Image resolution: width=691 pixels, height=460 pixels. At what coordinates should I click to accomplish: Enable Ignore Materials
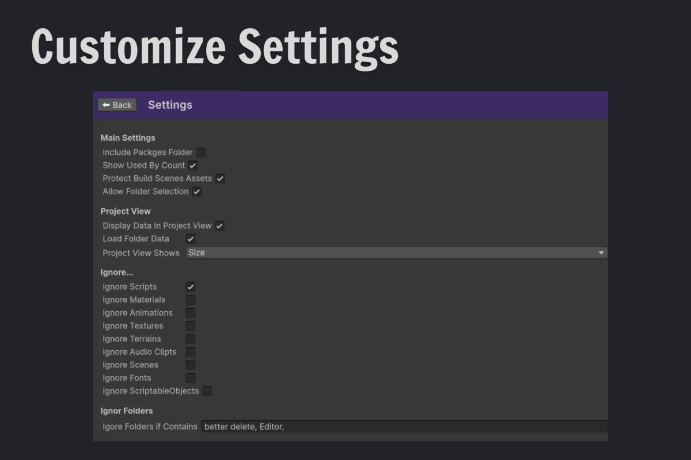coord(190,300)
